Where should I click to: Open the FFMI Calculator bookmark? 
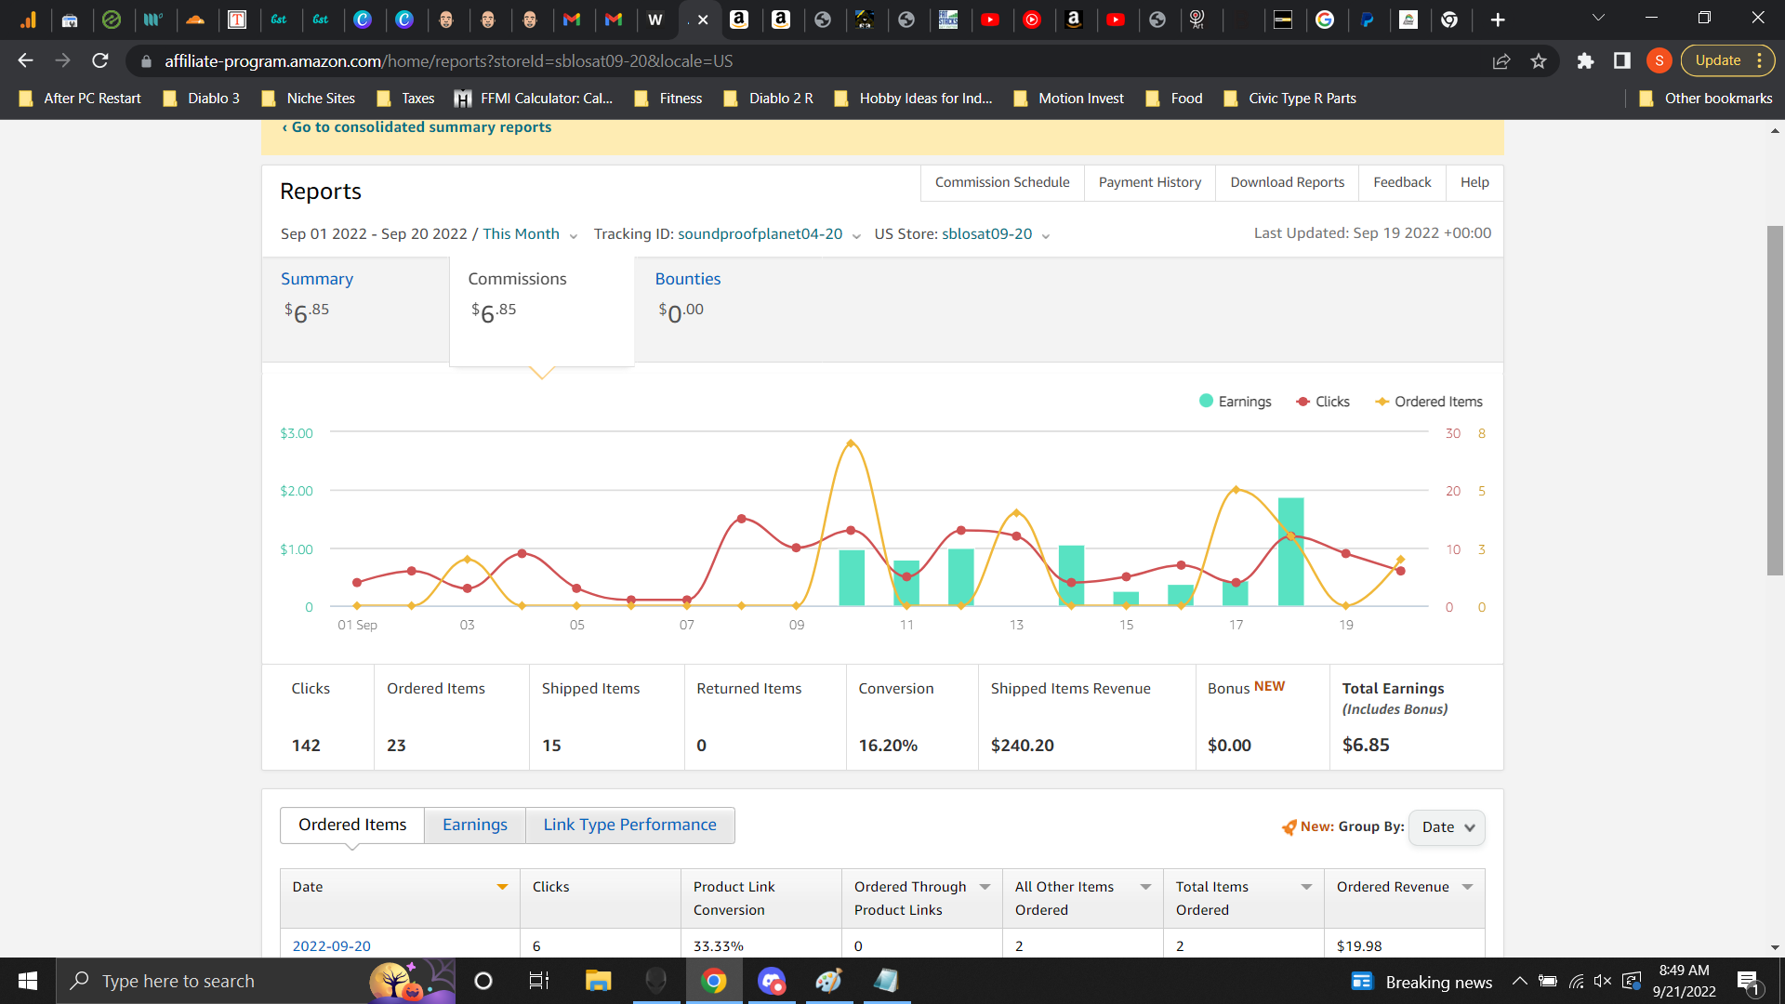(x=534, y=99)
